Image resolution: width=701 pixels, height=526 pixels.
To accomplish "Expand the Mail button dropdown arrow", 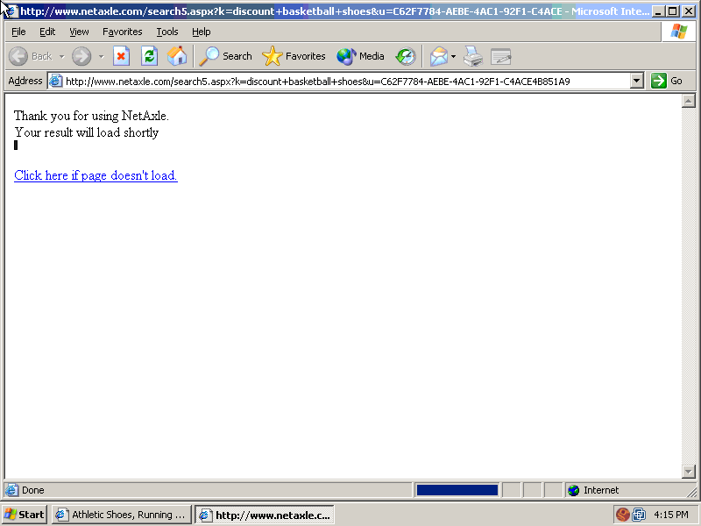I will pyautogui.click(x=453, y=56).
